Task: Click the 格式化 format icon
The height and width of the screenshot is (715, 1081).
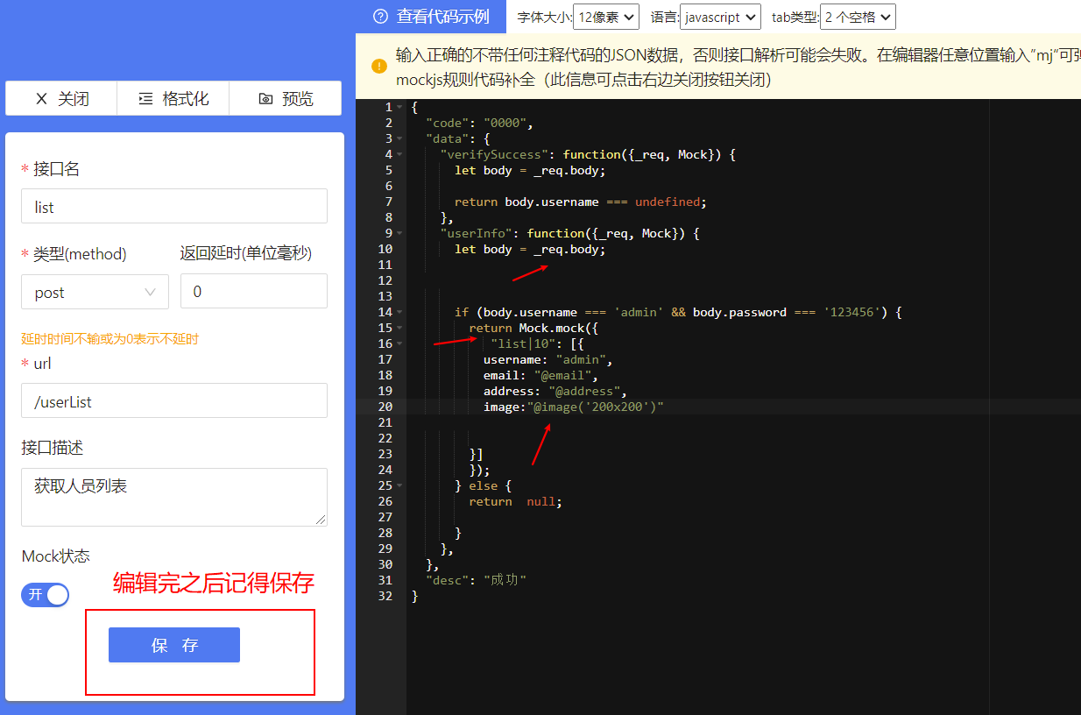Action: coord(145,99)
